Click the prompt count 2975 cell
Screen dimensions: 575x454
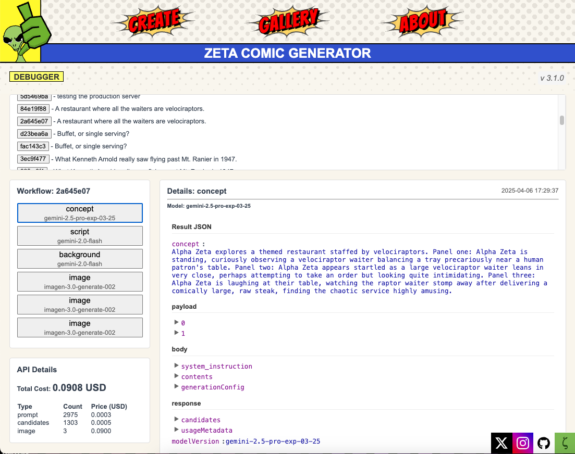point(70,415)
